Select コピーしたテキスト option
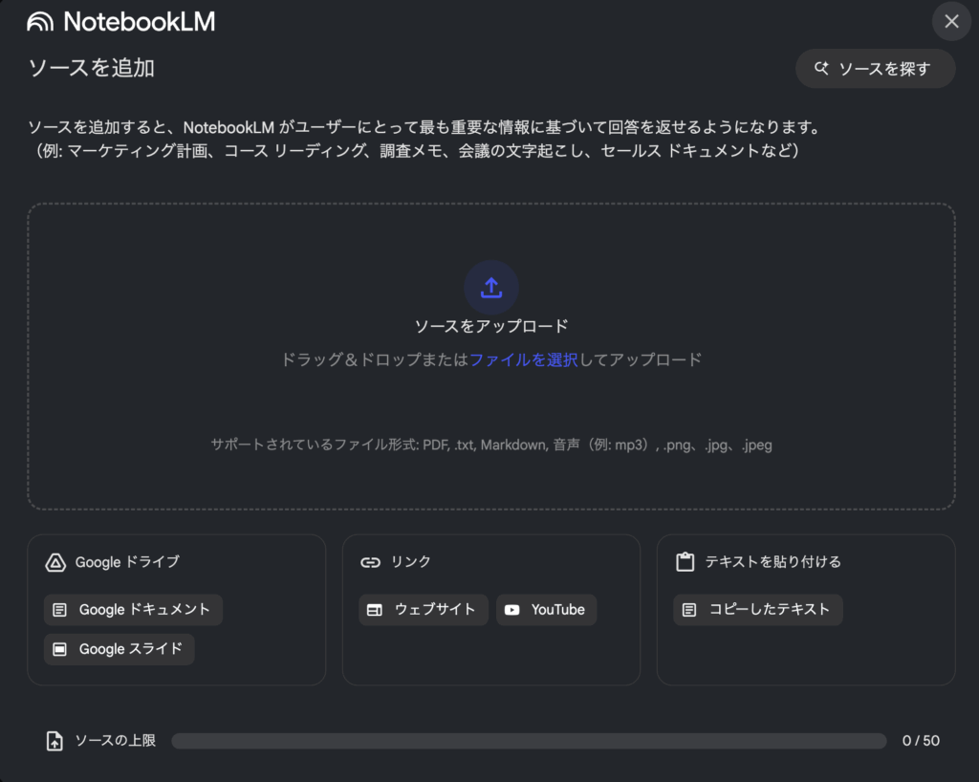The width and height of the screenshot is (979, 782). tap(758, 610)
